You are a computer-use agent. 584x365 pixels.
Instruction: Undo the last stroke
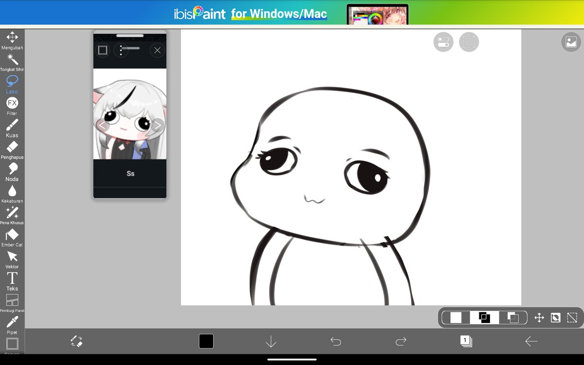point(336,342)
